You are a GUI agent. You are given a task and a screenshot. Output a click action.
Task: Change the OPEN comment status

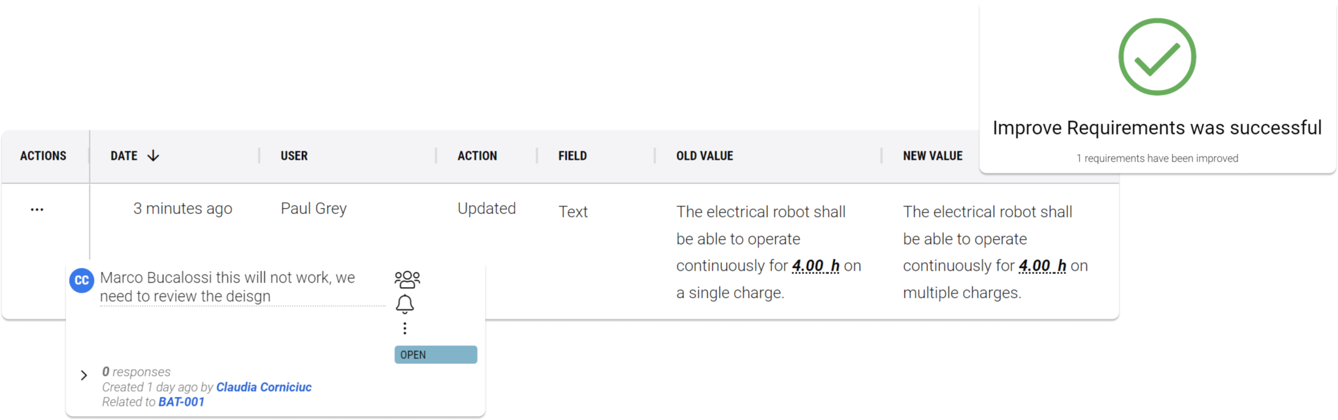coord(436,355)
